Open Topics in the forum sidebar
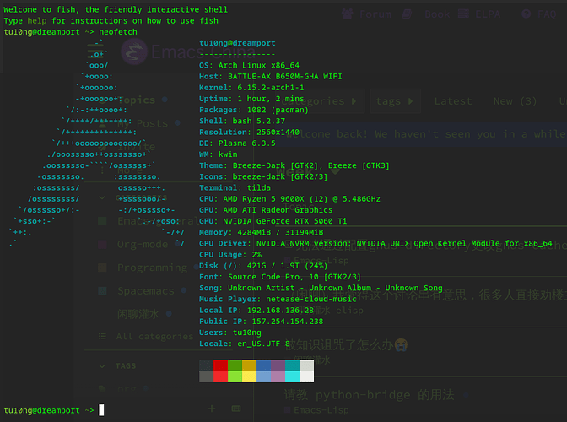Image resolution: width=567 pixels, height=422 pixels. (137, 100)
